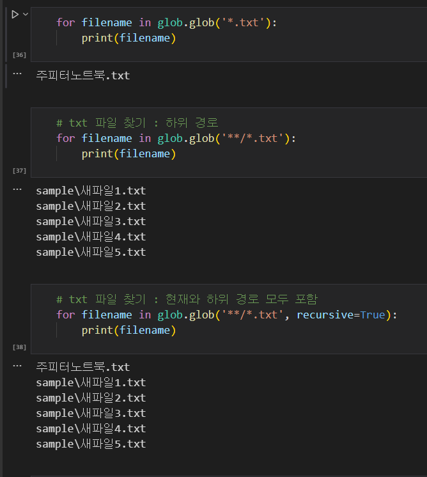Viewport: 427px width, 477px height.
Task: Click print(filename) line in cell 37
Action: (x=128, y=153)
